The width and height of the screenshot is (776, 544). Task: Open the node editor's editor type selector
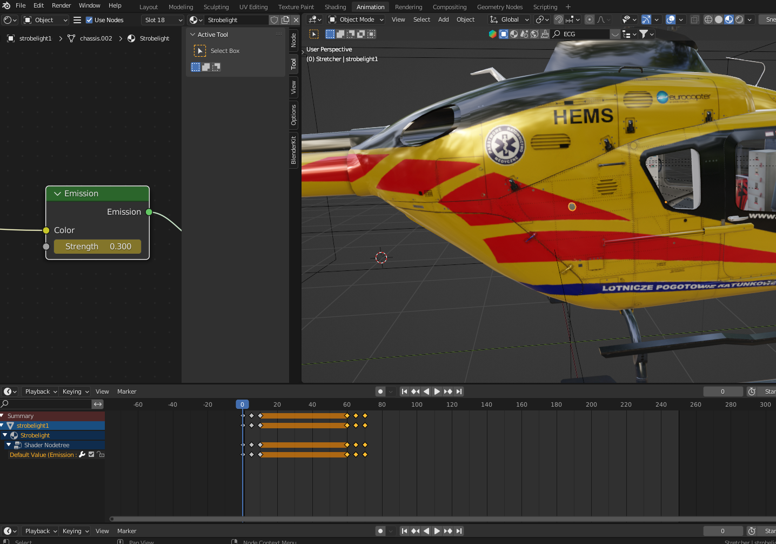(x=10, y=20)
